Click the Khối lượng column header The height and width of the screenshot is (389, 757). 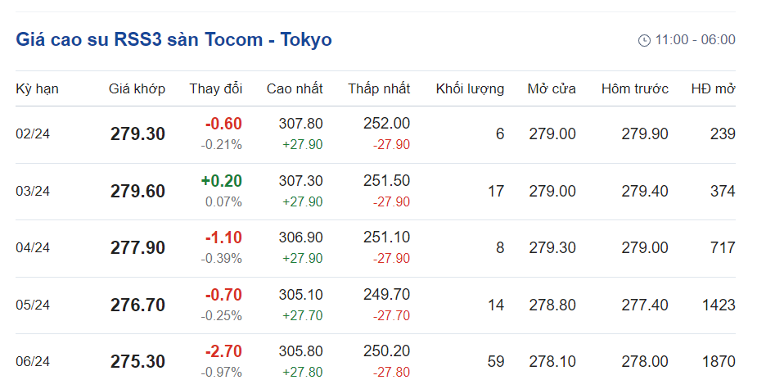pos(470,88)
